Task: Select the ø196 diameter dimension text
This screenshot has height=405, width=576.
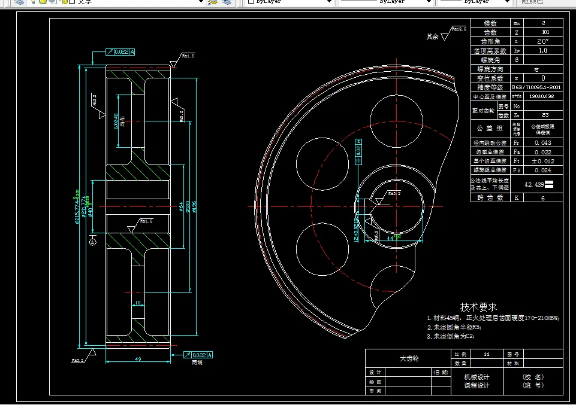Action: click(194, 206)
